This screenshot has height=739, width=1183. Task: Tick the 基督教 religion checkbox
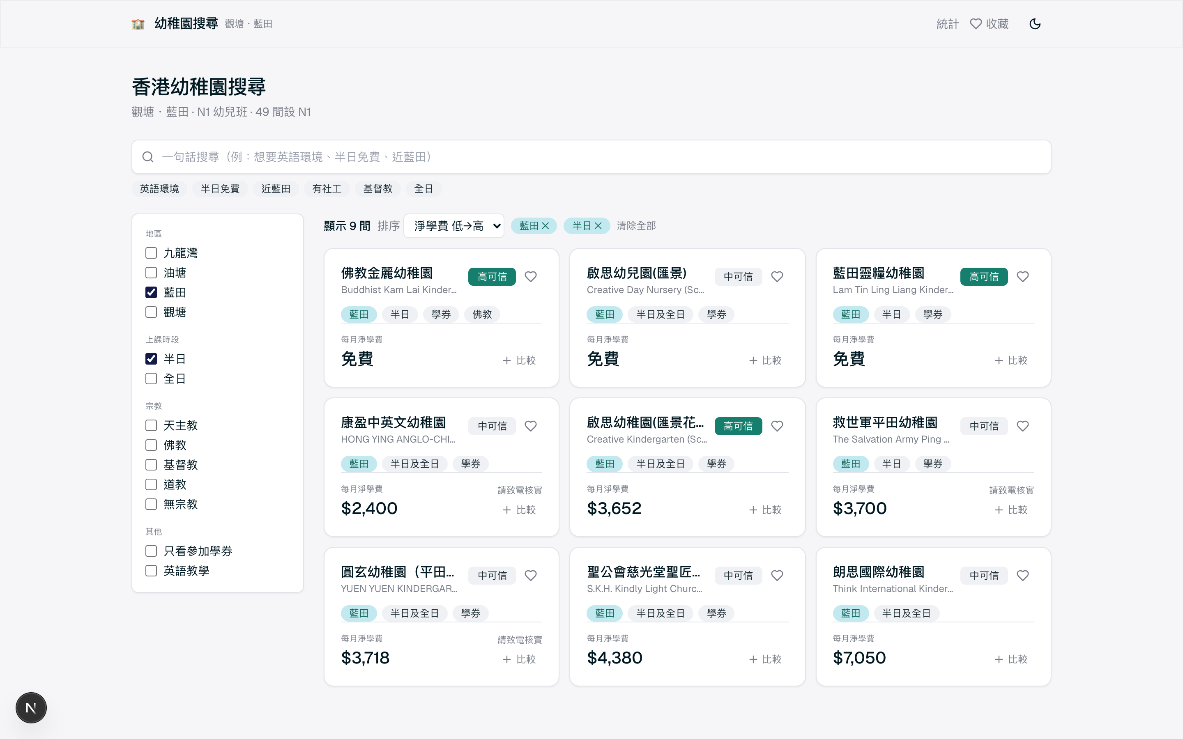coord(151,464)
